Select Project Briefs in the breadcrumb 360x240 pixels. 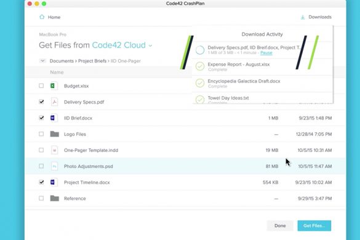click(x=92, y=61)
